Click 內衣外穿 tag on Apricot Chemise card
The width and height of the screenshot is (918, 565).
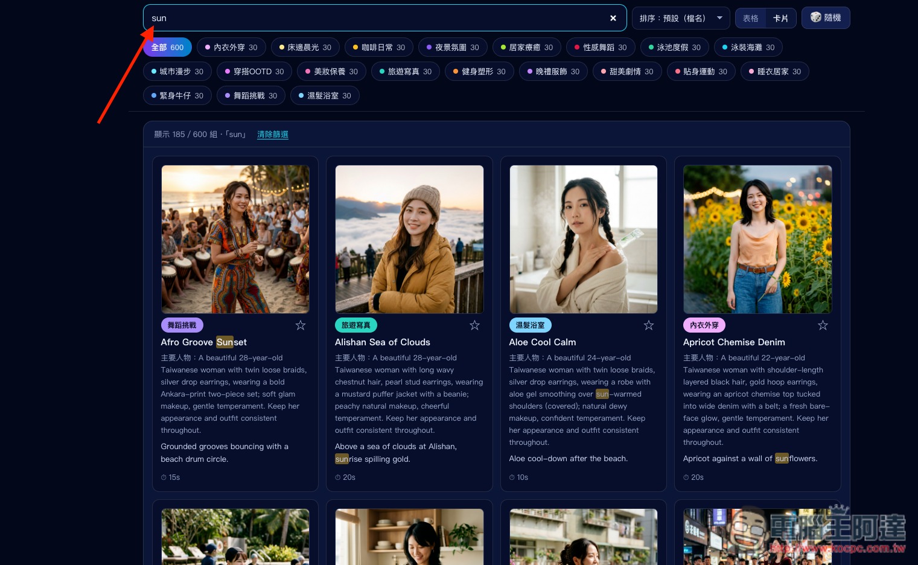pyautogui.click(x=704, y=325)
